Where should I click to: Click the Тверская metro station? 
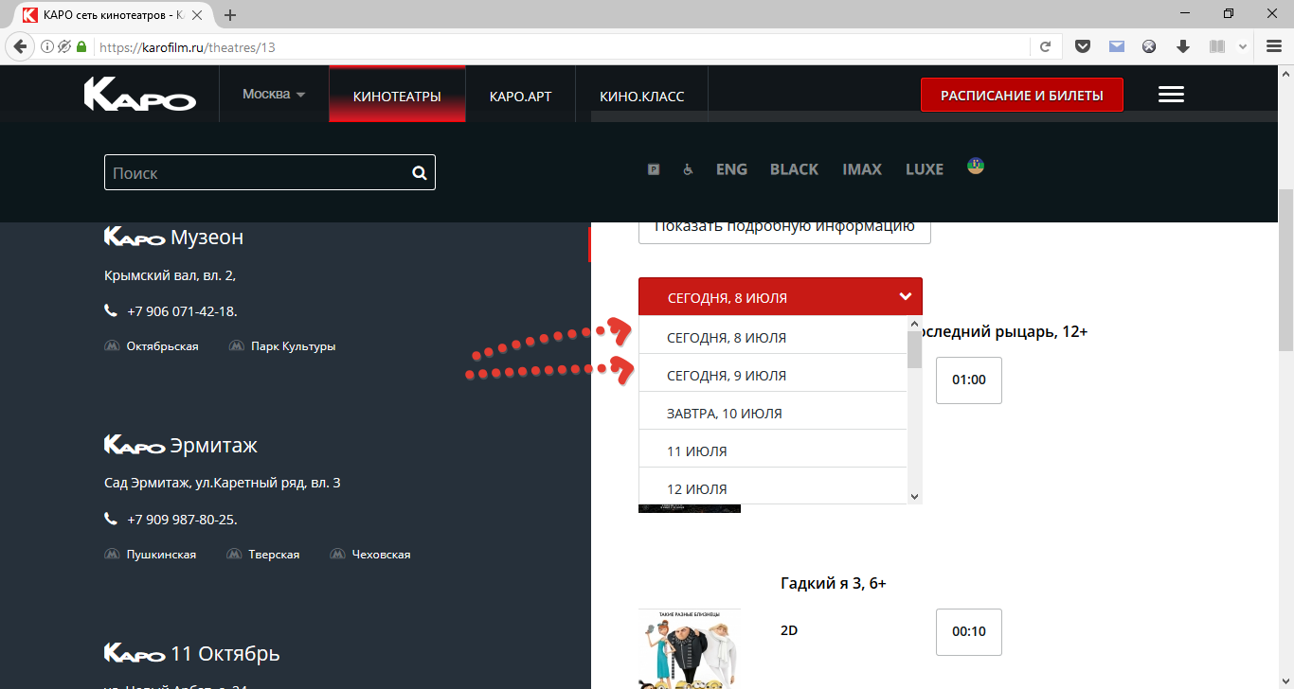274,555
